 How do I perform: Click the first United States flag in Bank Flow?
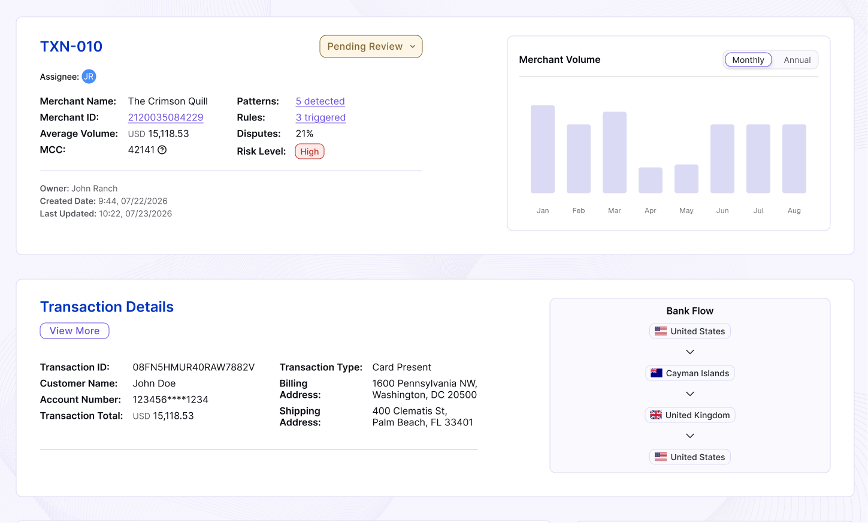click(661, 331)
